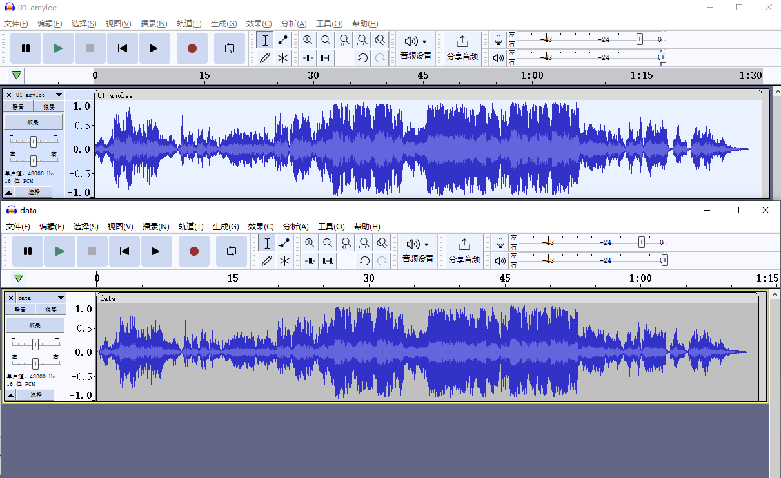Screen dimensions: 781x478
Task: Solo the 01_amylee track with 独奏
Action: click(48, 107)
